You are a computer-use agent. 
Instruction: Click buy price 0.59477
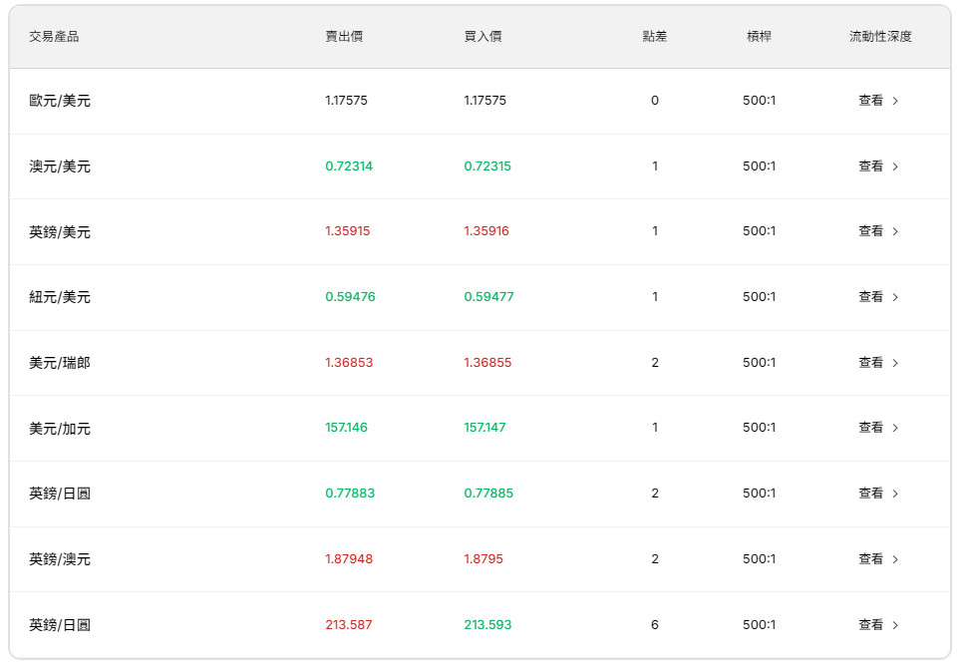489,297
